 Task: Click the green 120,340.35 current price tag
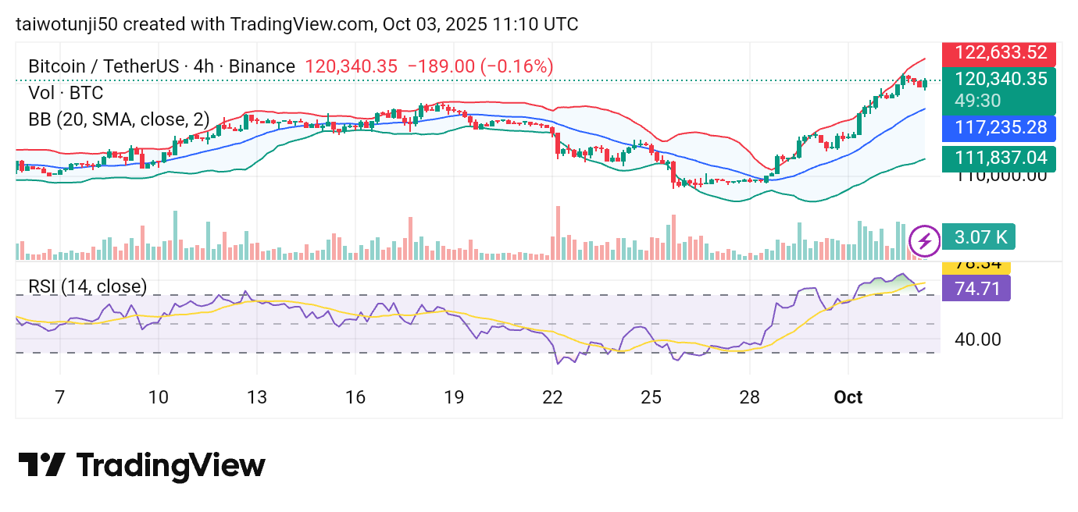click(x=999, y=79)
